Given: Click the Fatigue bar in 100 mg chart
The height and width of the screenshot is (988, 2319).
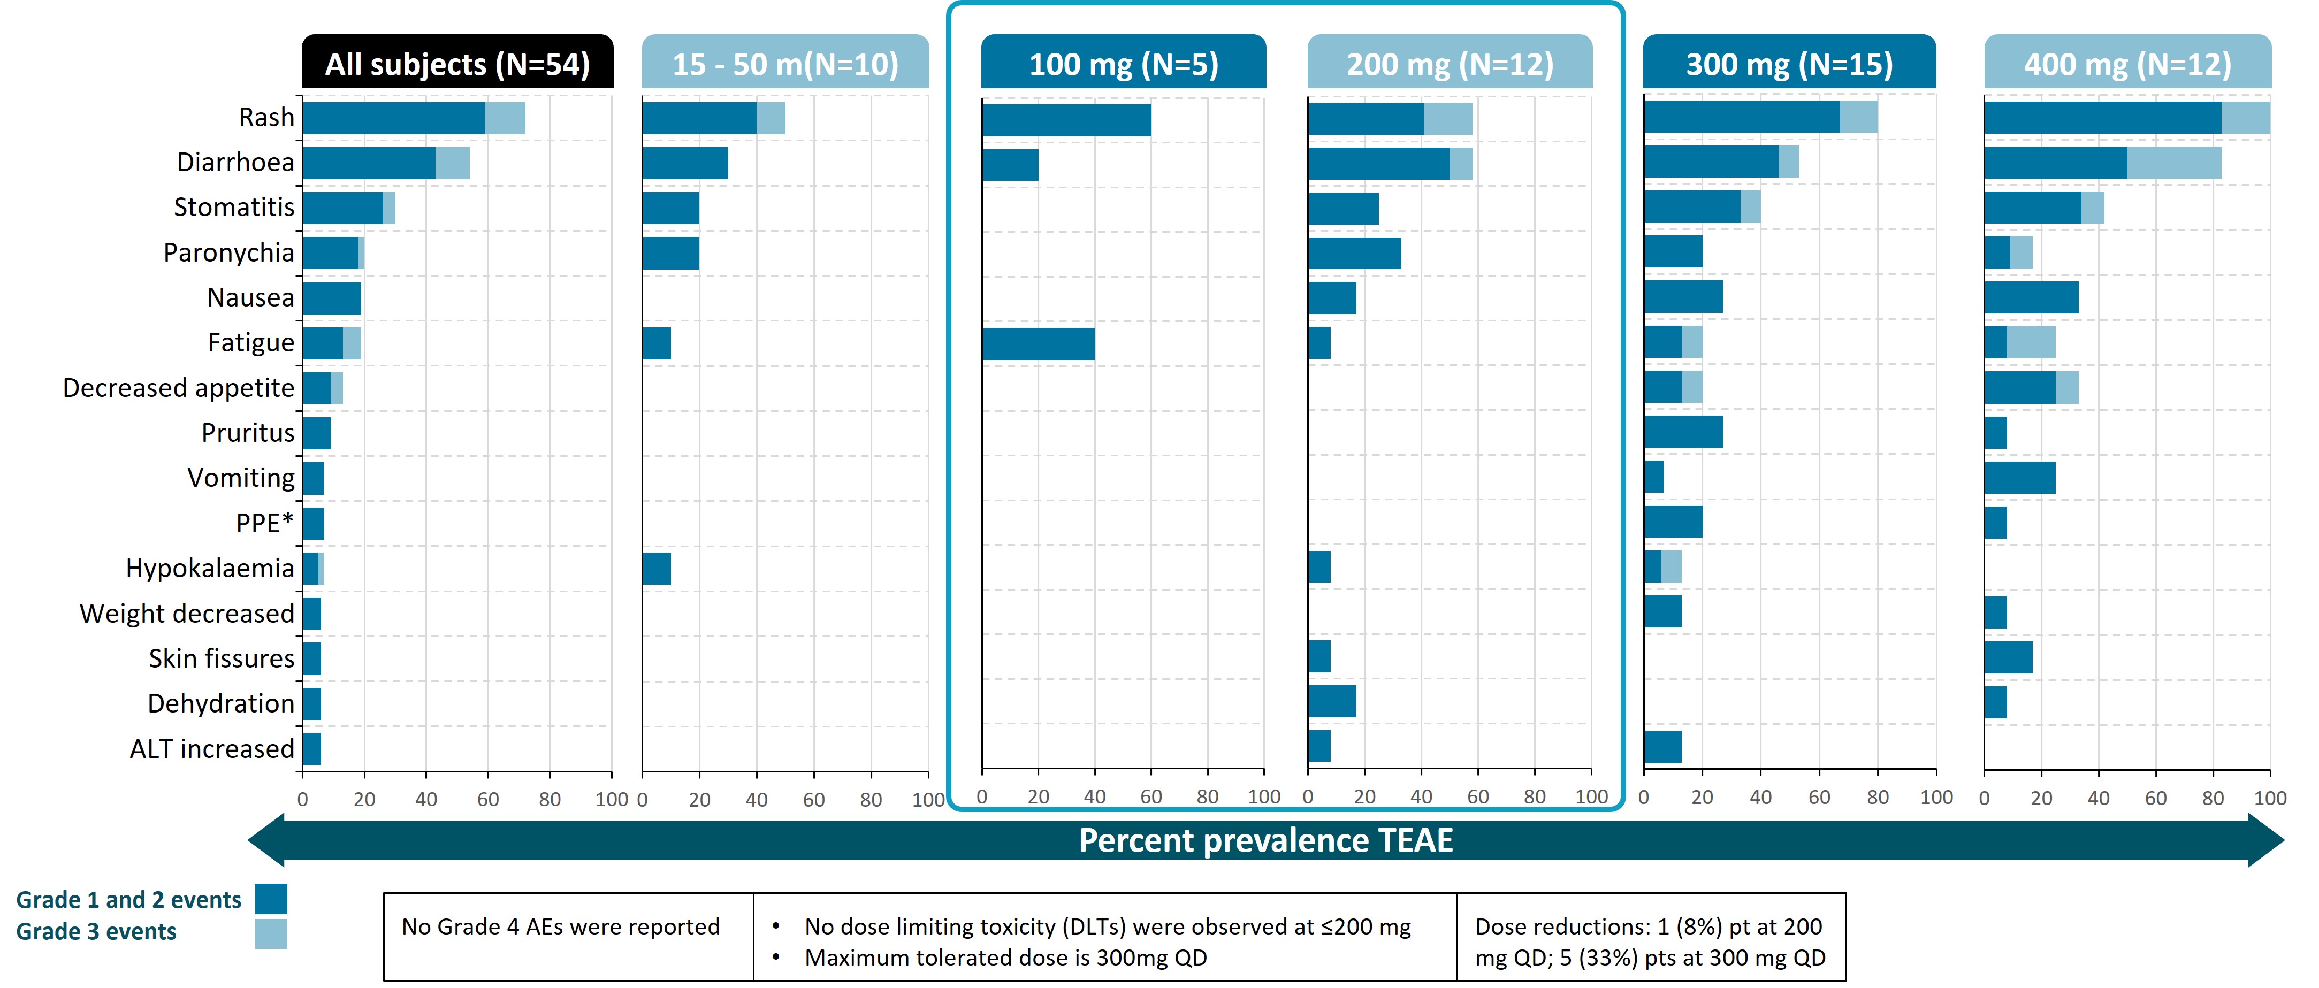Looking at the screenshot, I should click(1038, 344).
